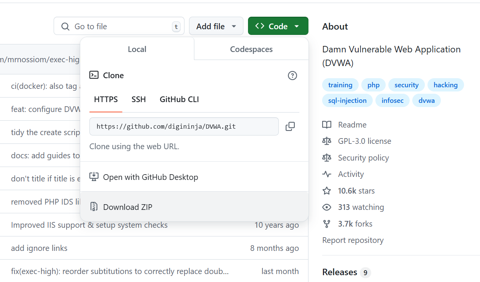Open the infosec topic tag
The image size is (480, 282).
393,101
